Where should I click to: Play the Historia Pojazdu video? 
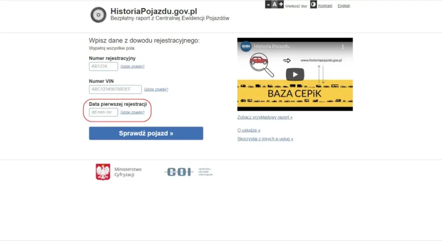point(295,74)
